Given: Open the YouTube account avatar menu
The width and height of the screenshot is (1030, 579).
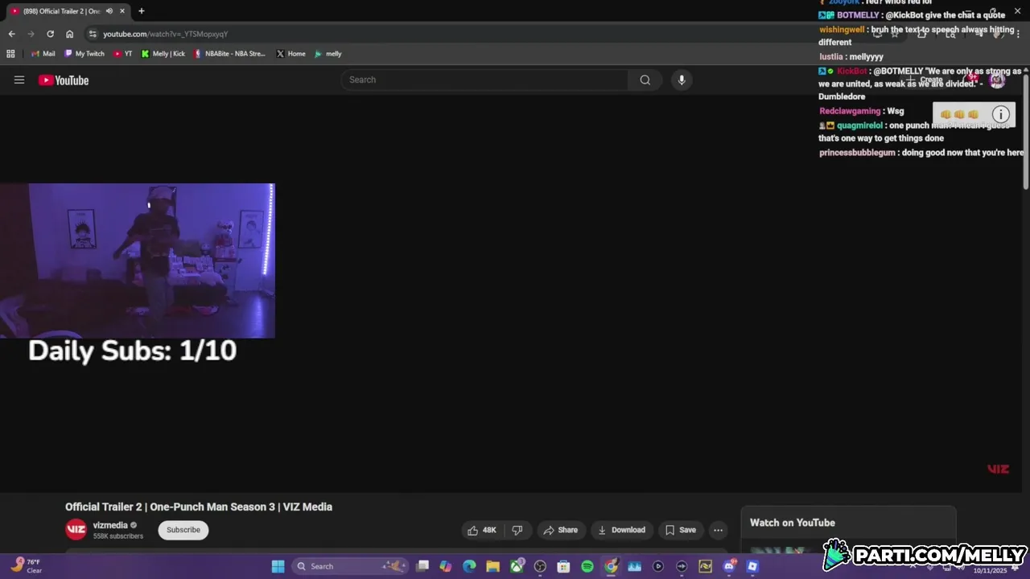Looking at the screenshot, I should 997,80.
